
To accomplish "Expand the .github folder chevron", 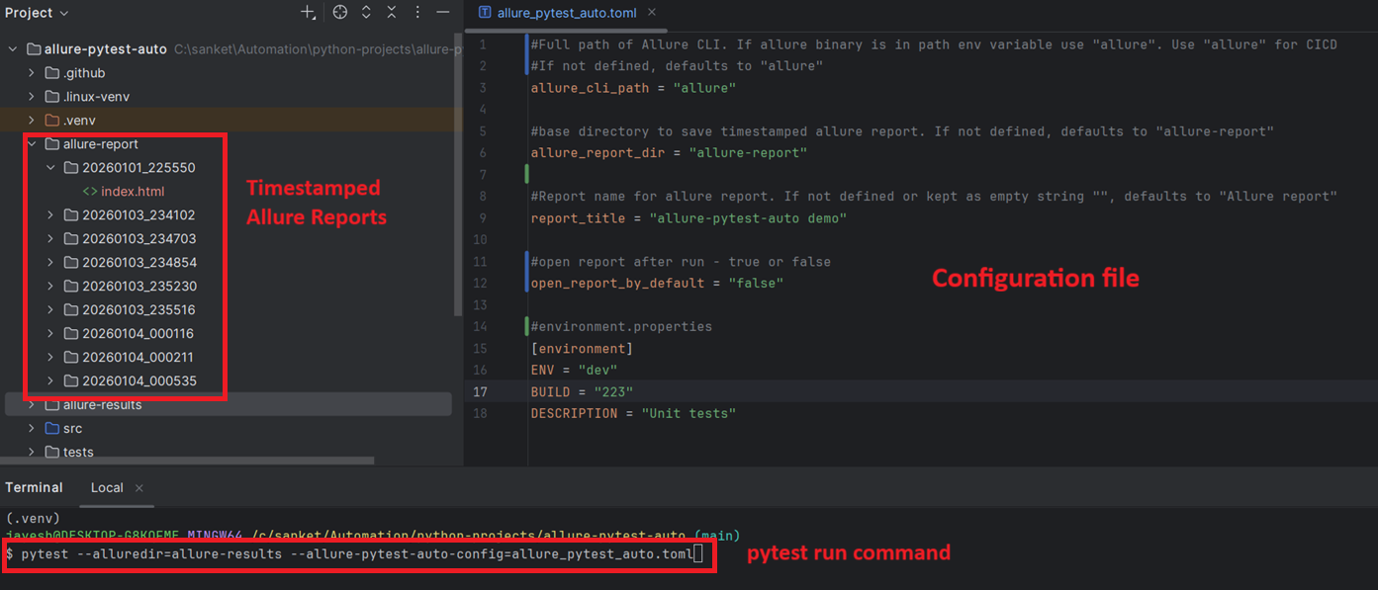I will pyautogui.click(x=32, y=73).
